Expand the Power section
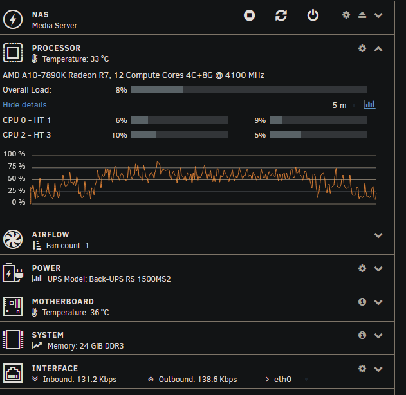Screen dimensions: 406x395 [378, 268]
